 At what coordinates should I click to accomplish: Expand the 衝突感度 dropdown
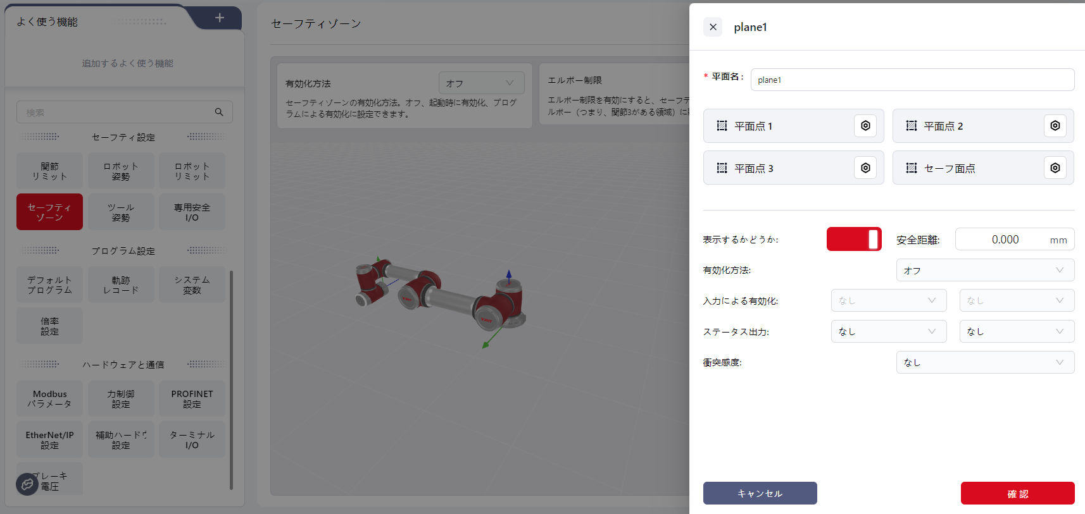[x=984, y=363]
